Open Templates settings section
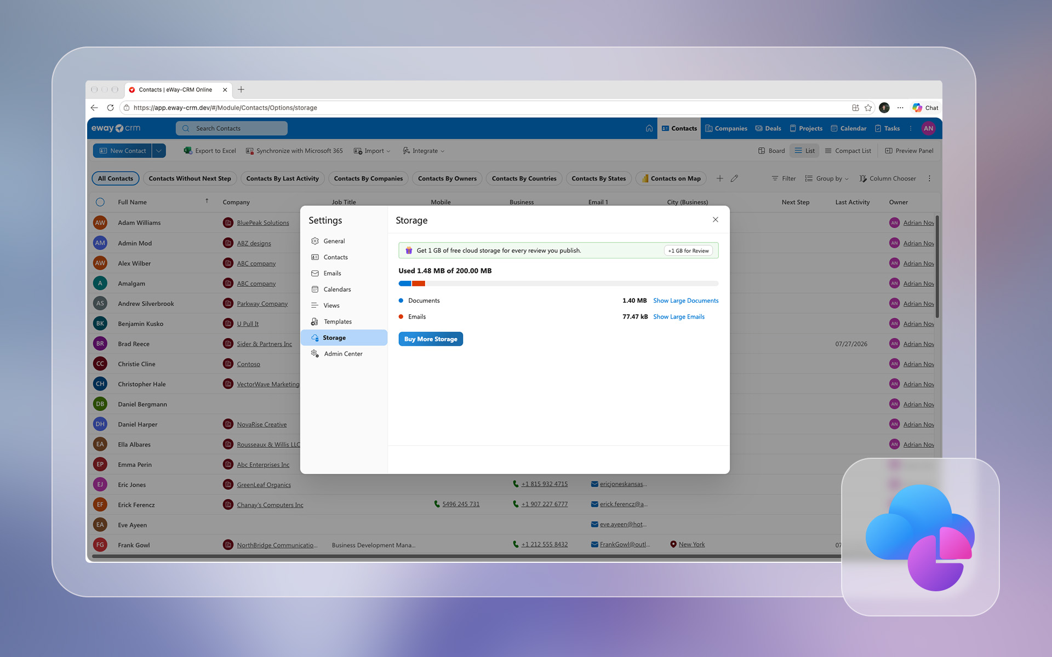Viewport: 1052px width, 657px height. point(344,321)
